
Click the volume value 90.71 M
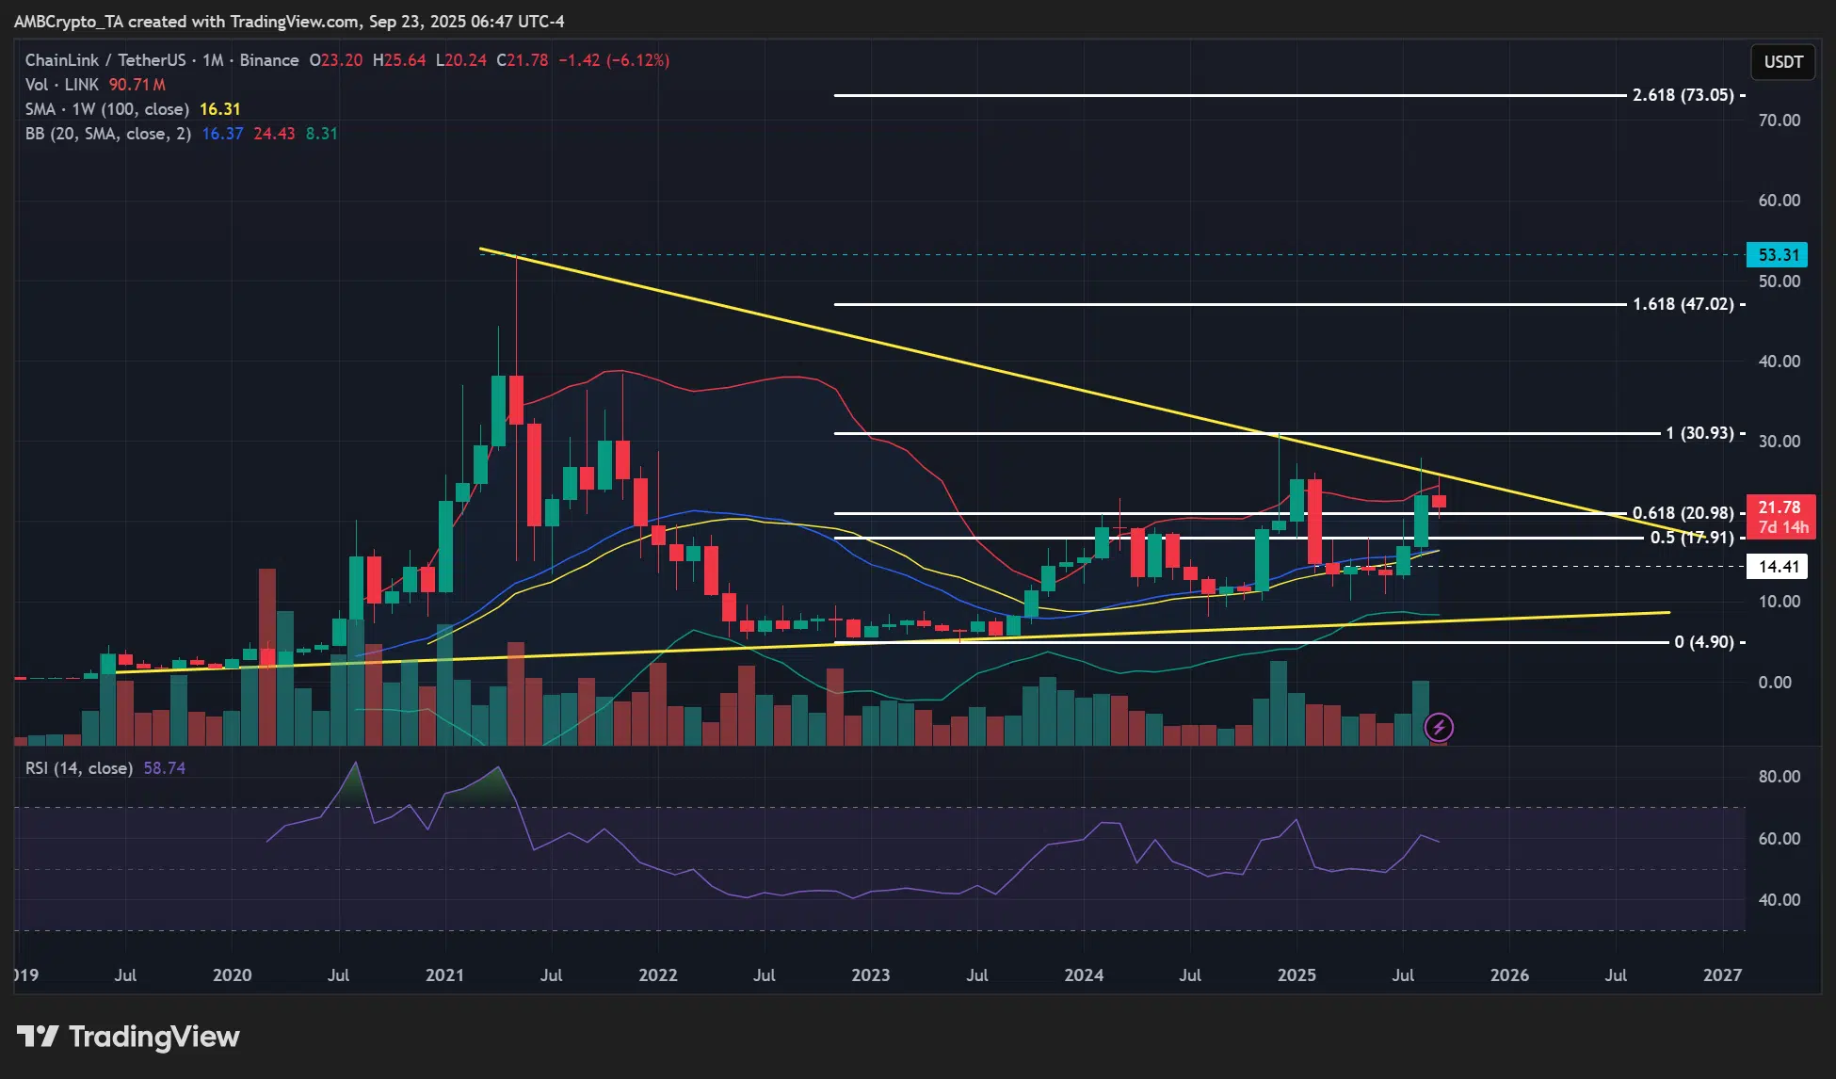[x=137, y=85]
